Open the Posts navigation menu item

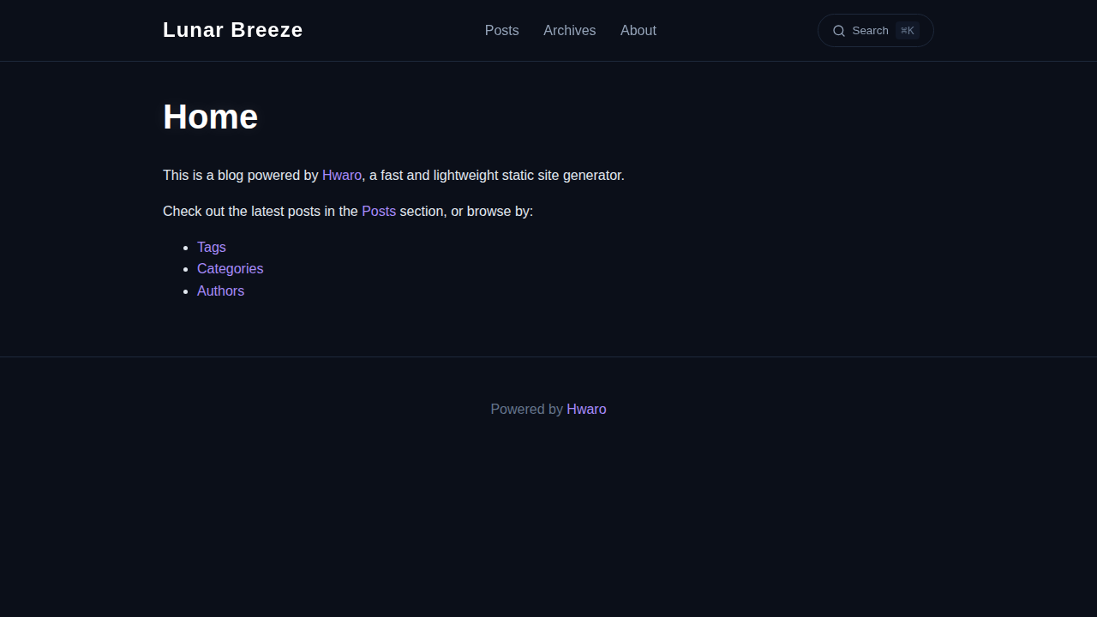[x=501, y=31]
